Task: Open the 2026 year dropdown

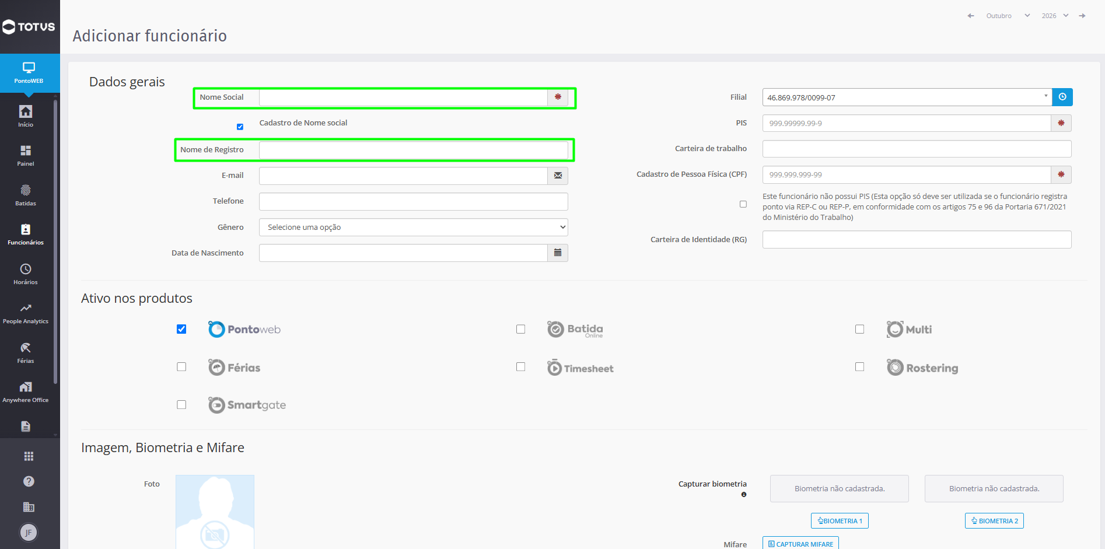Action: [1055, 16]
